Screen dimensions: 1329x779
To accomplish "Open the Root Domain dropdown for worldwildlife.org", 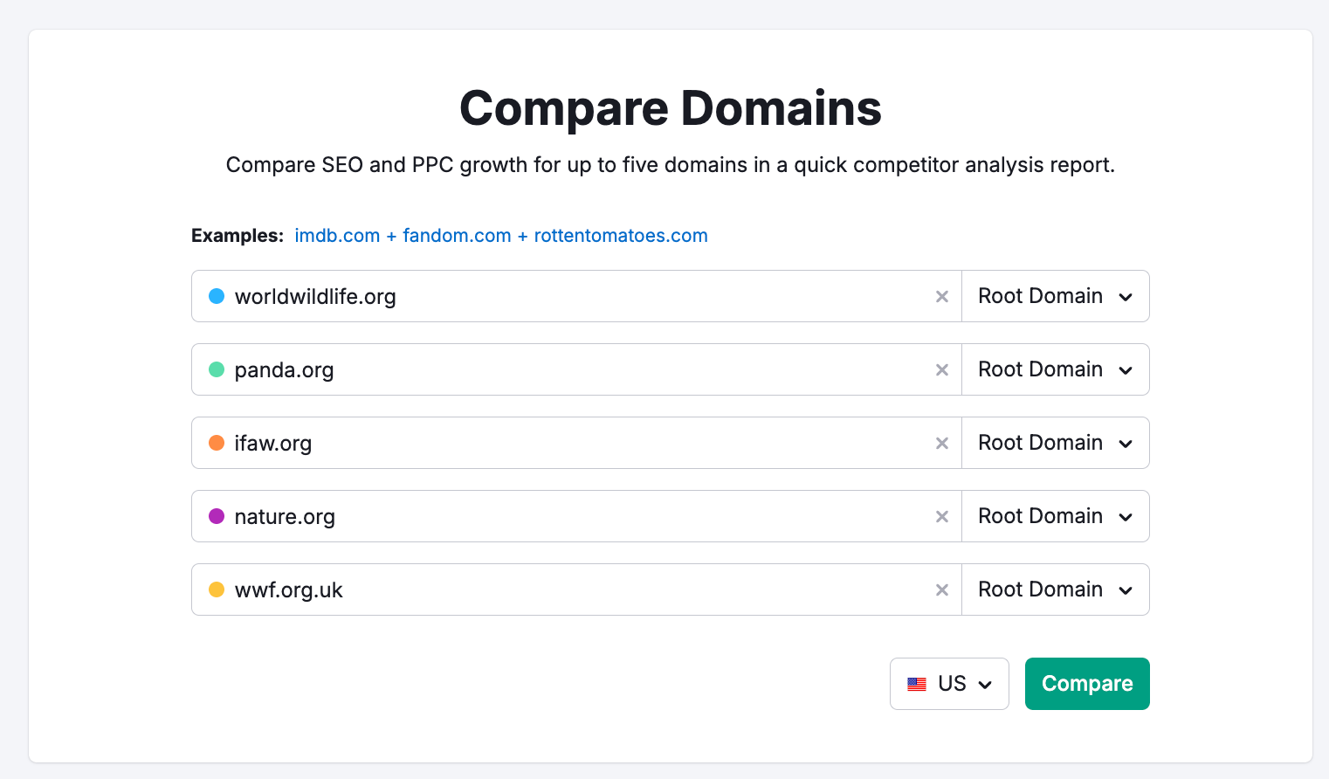I will (1055, 296).
